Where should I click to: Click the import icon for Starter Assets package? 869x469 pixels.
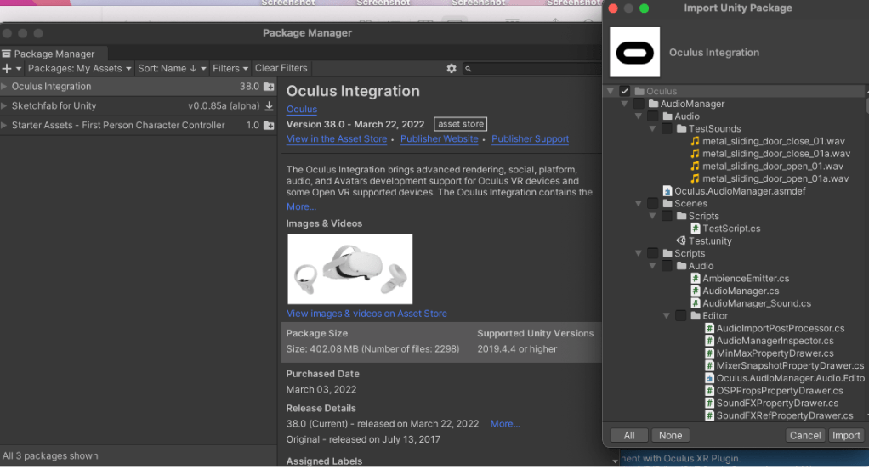coord(269,126)
